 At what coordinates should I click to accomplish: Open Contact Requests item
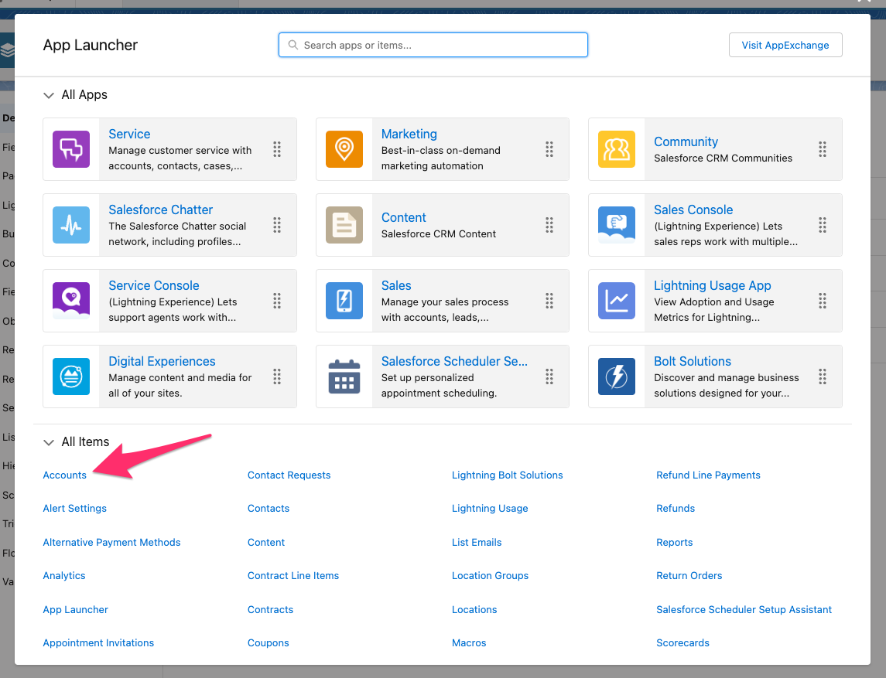pyautogui.click(x=289, y=475)
